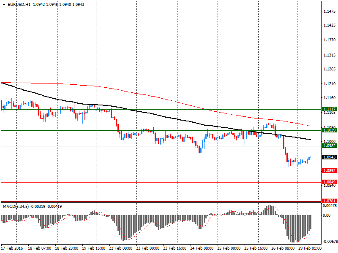Click the 24 Feb 08:00 time label
This screenshot has height=253, width=338.
tap(202, 248)
